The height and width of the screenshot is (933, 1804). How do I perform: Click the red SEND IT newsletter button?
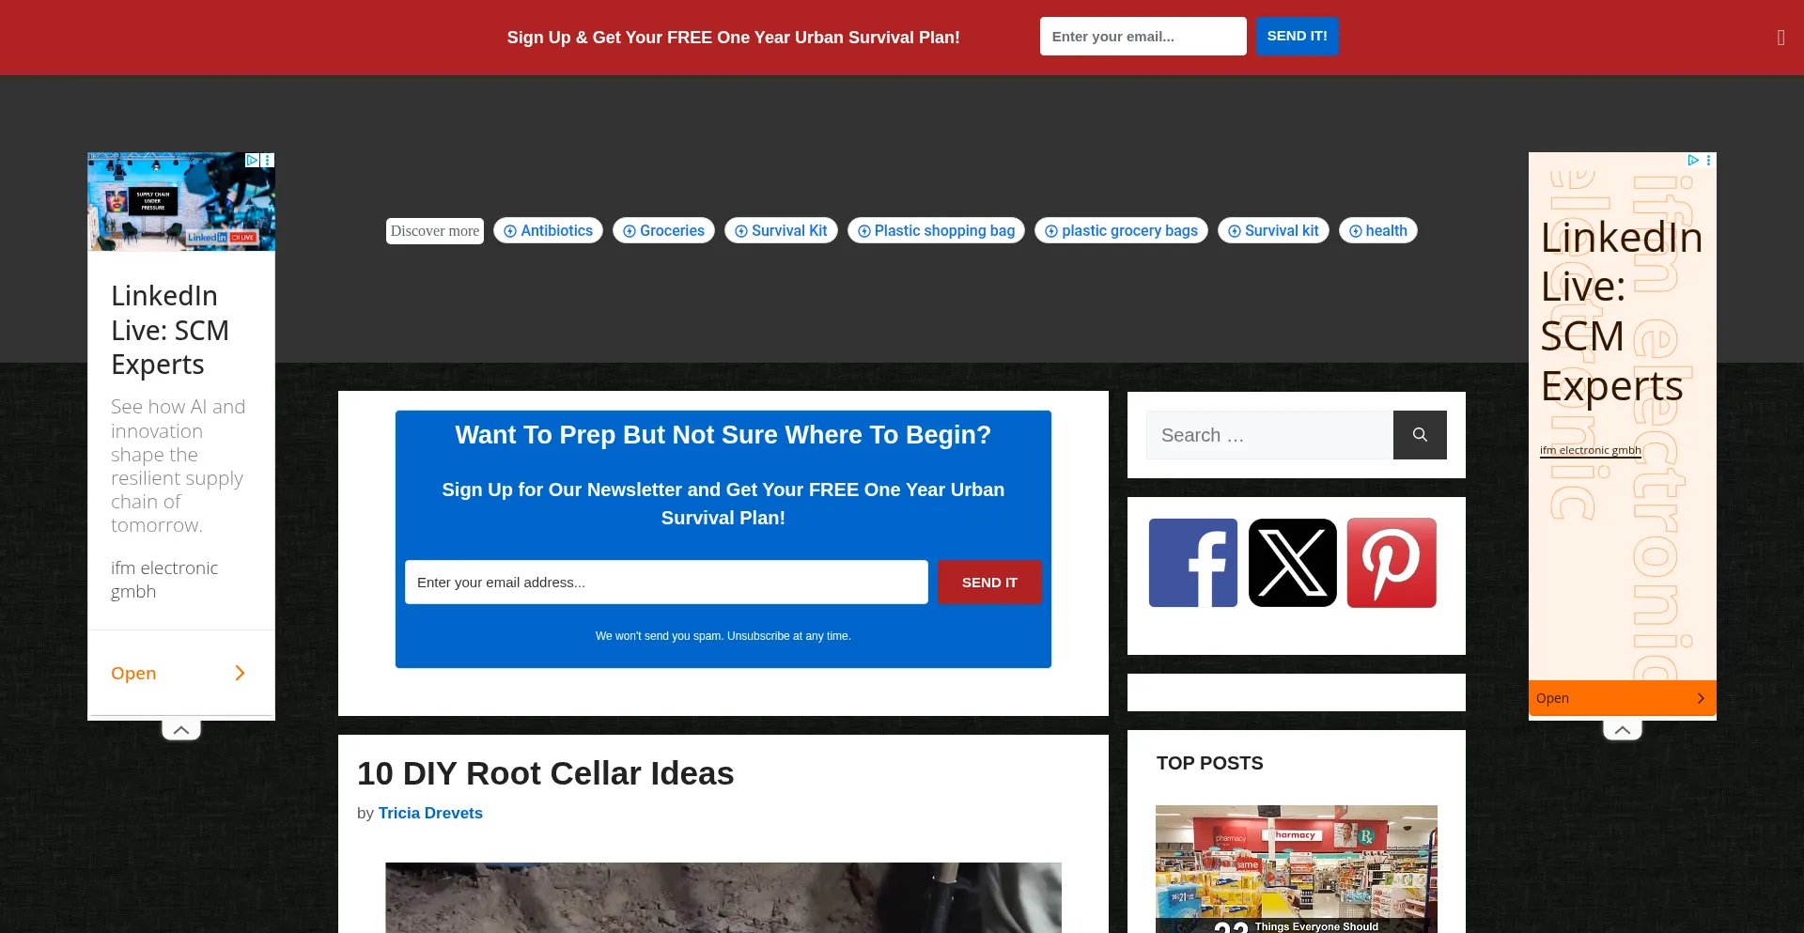click(989, 583)
